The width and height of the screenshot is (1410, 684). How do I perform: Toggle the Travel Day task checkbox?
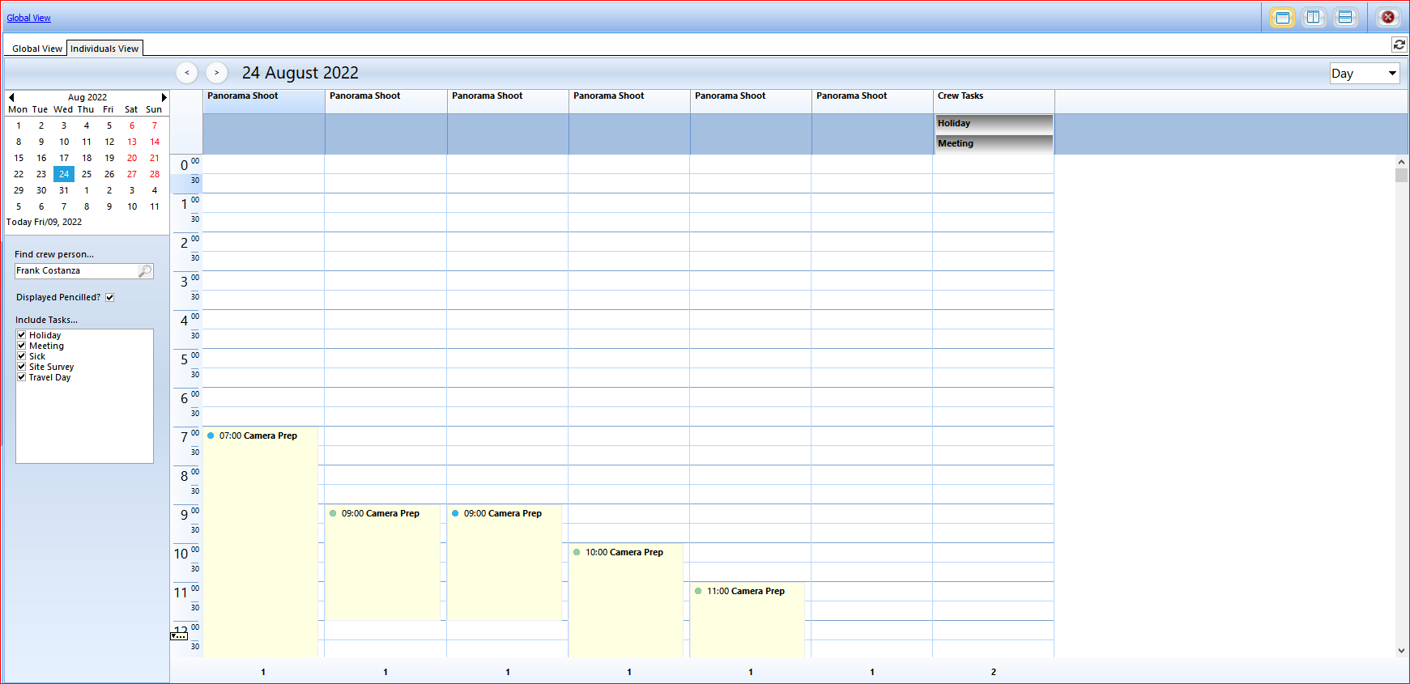[22, 377]
